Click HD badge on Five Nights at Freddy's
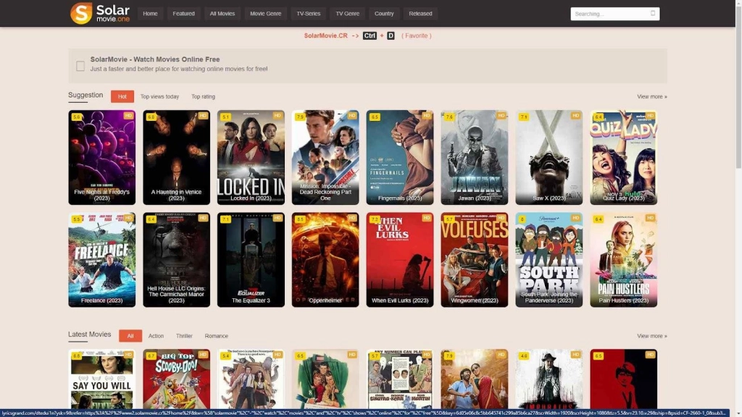This screenshot has width=742, height=417. click(x=128, y=115)
